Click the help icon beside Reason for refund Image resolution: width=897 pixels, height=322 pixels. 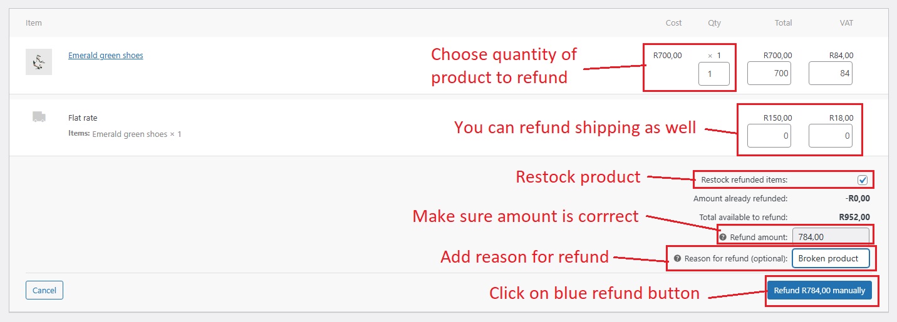tap(677, 258)
